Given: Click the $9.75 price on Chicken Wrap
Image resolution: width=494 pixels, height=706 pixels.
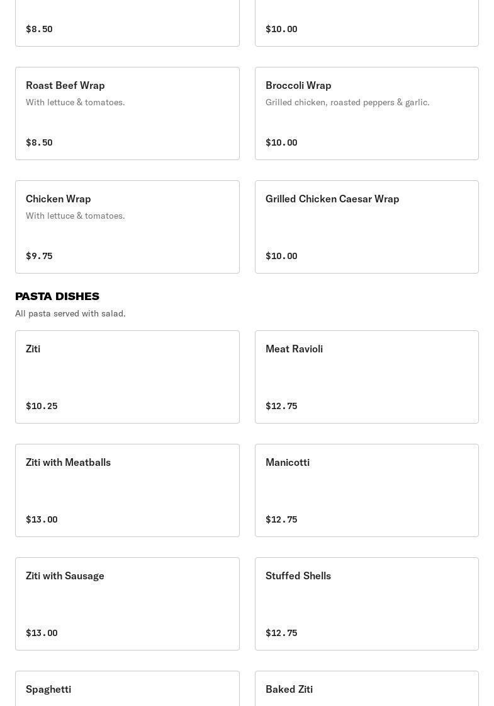Looking at the screenshot, I should click(39, 256).
